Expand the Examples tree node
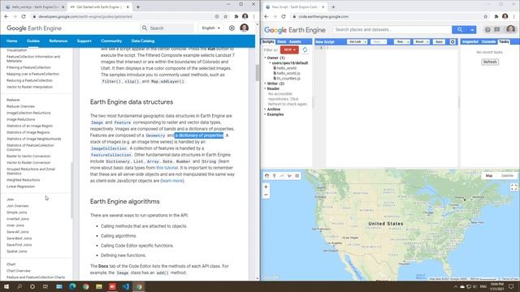Viewport: 520px width, 292px height. (265, 114)
